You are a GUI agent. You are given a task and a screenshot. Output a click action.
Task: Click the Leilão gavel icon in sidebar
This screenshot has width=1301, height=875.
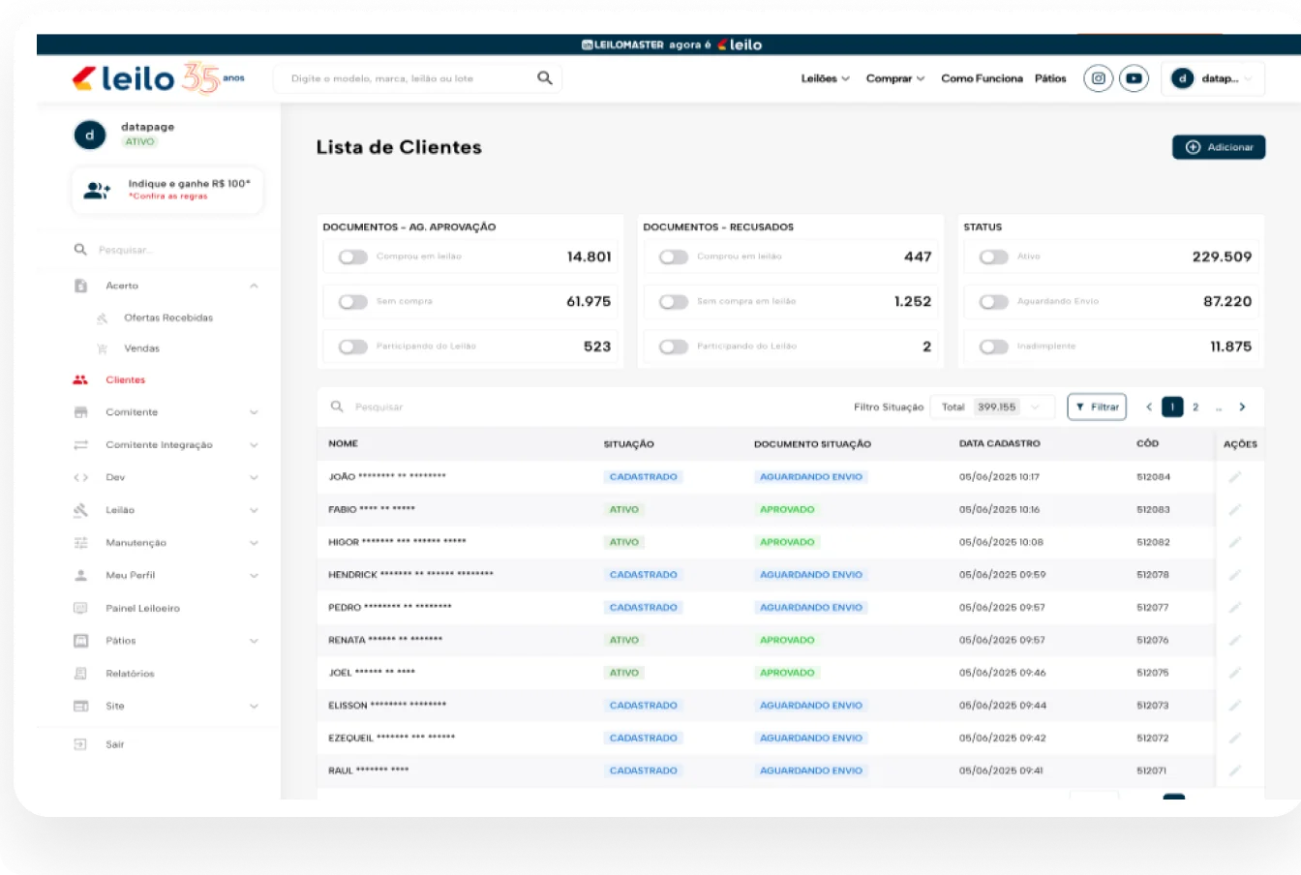tap(81, 510)
